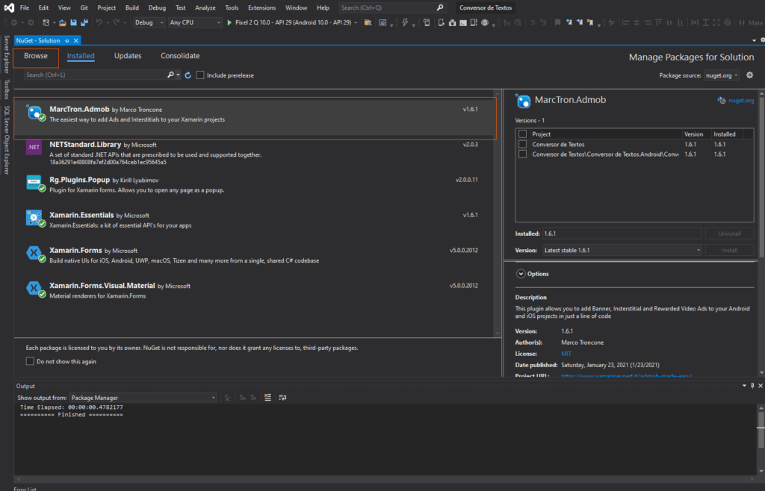Click the Previous Bookmark icon

pyautogui.click(x=569, y=22)
